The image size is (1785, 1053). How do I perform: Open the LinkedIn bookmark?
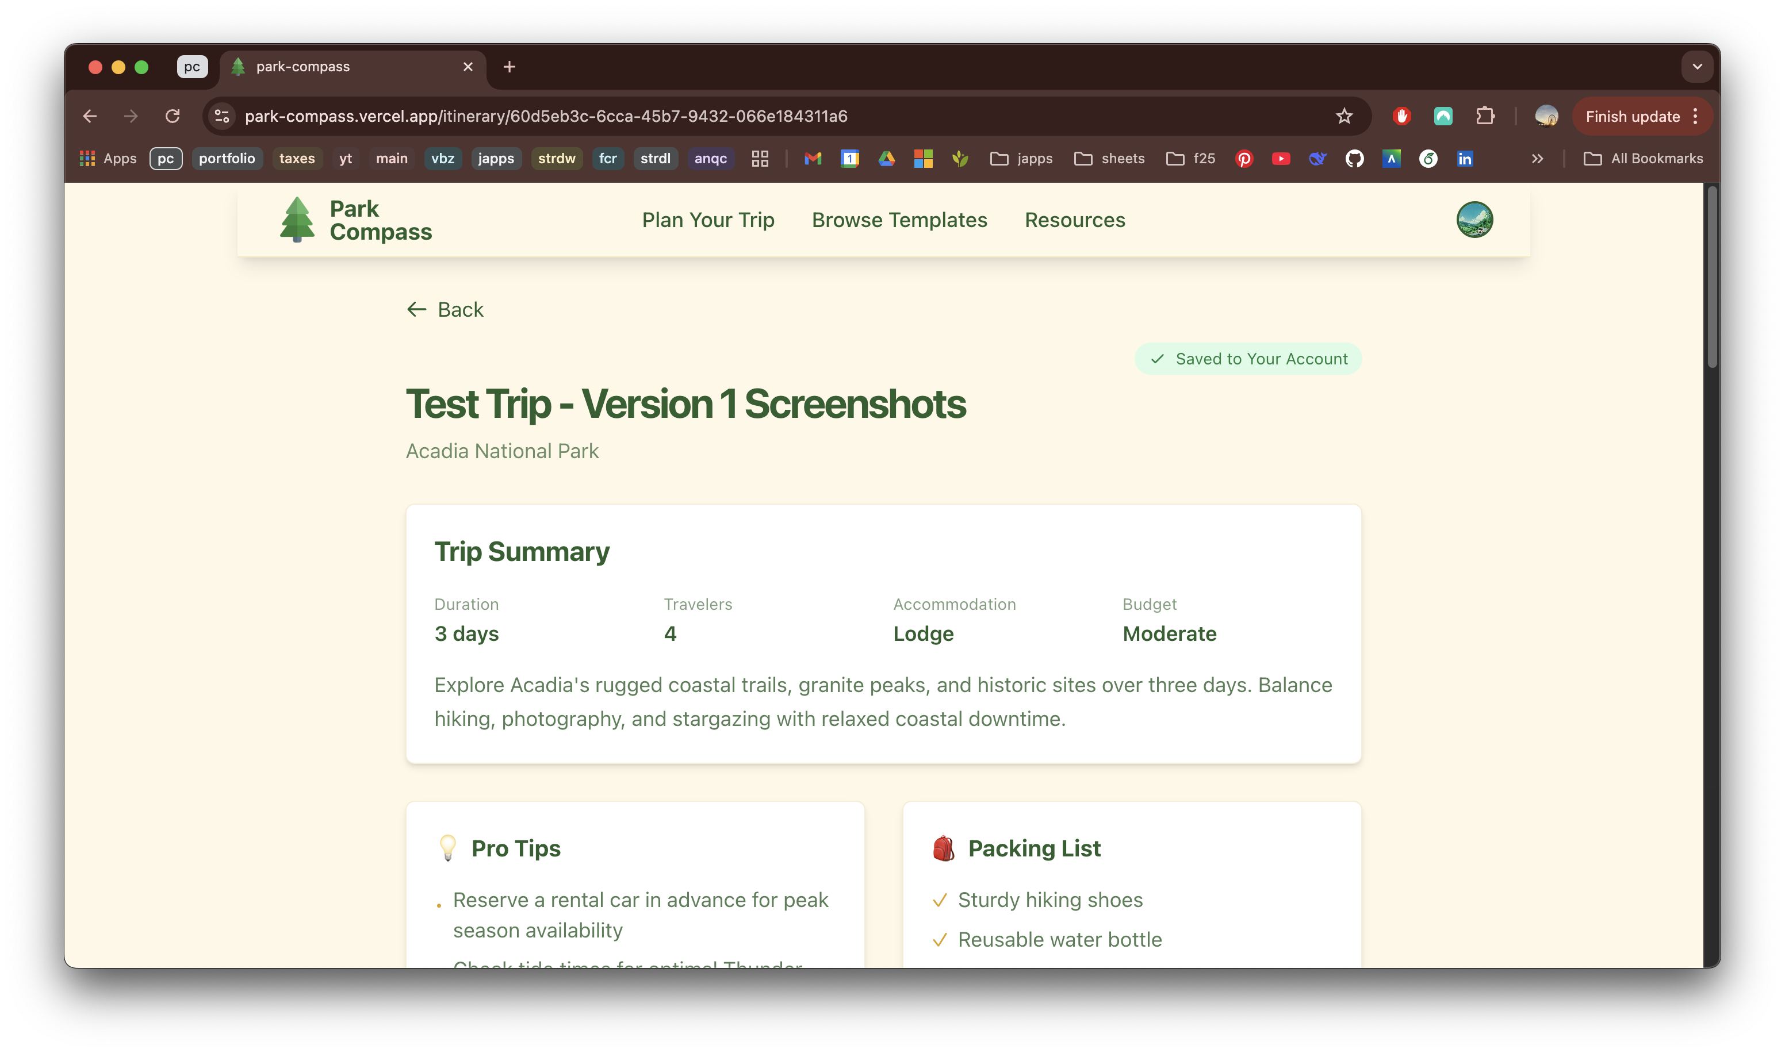coord(1465,158)
